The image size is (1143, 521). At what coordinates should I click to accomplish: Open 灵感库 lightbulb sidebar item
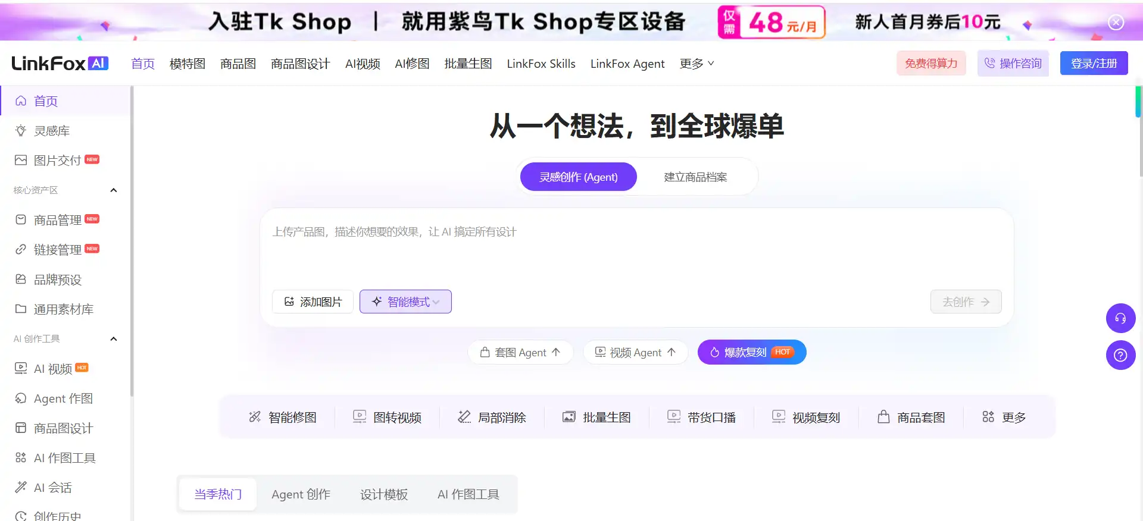click(65, 131)
